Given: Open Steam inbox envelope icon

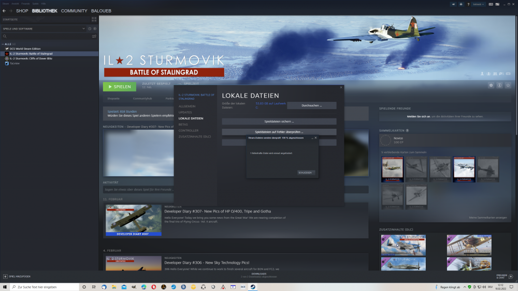Looking at the screenshot, I should (x=461, y=4).
